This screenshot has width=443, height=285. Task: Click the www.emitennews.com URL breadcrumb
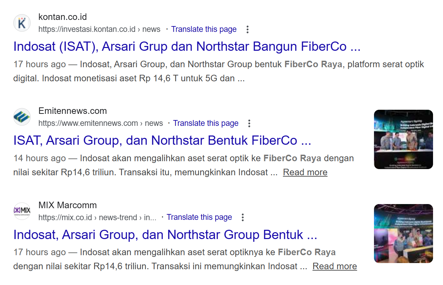[101, 123]
